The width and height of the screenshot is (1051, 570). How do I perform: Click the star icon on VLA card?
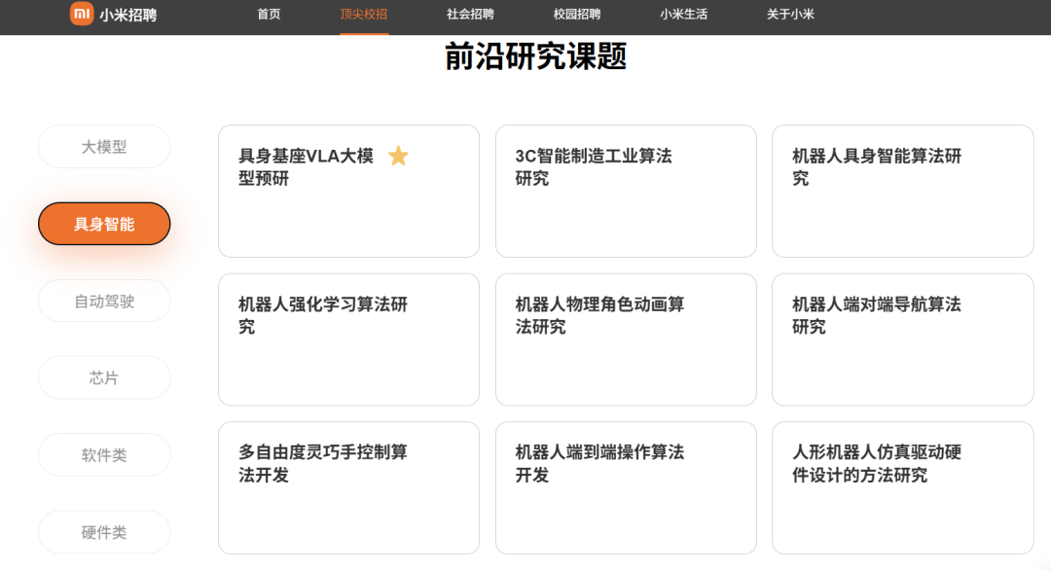(398, 156)
